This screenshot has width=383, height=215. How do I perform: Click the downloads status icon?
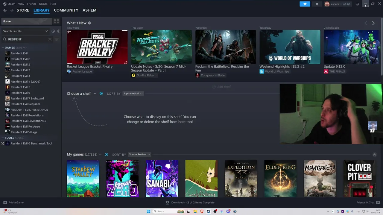point(168,202)
